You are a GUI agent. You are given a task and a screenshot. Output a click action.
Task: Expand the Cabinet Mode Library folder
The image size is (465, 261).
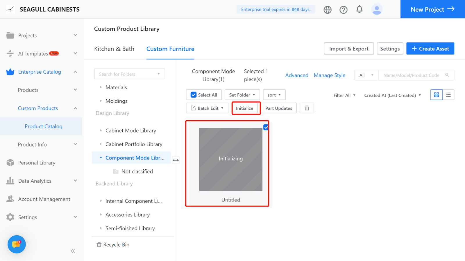[101, 130]
